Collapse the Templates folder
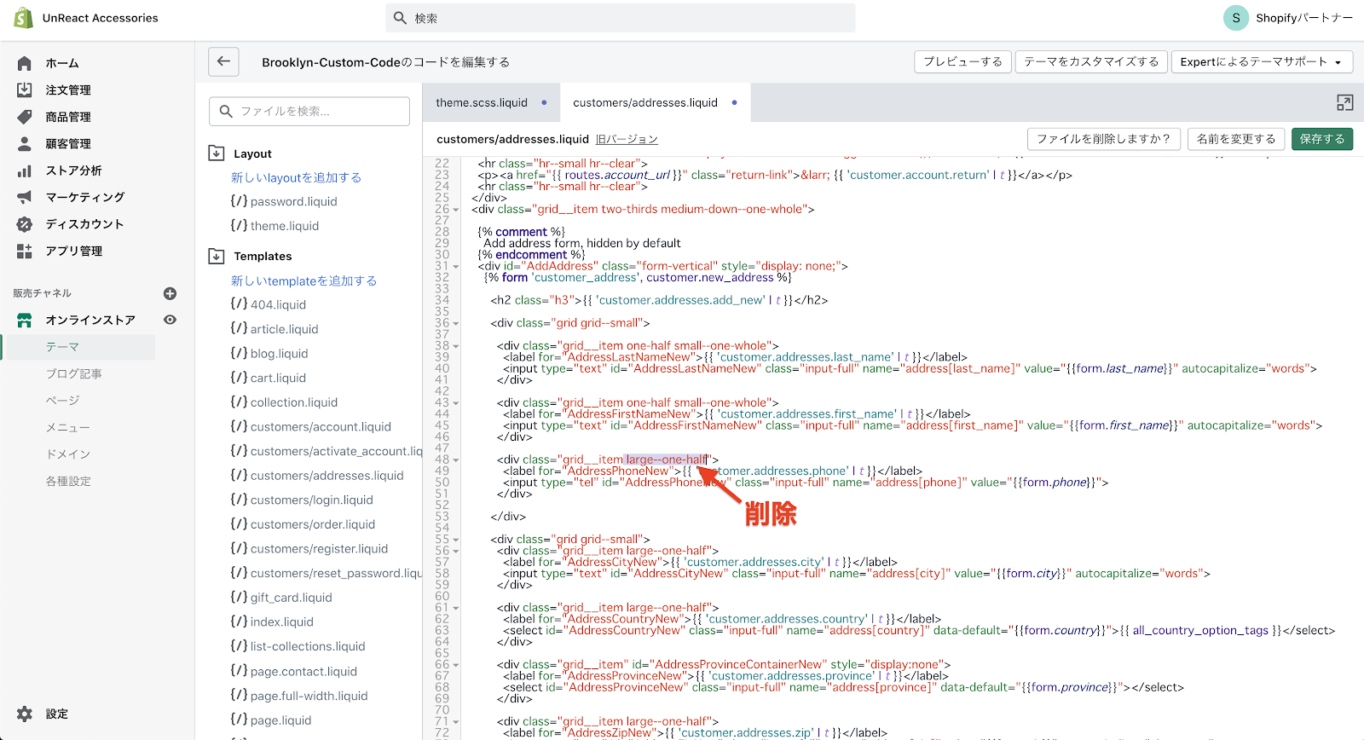 (x=217, y=256)
